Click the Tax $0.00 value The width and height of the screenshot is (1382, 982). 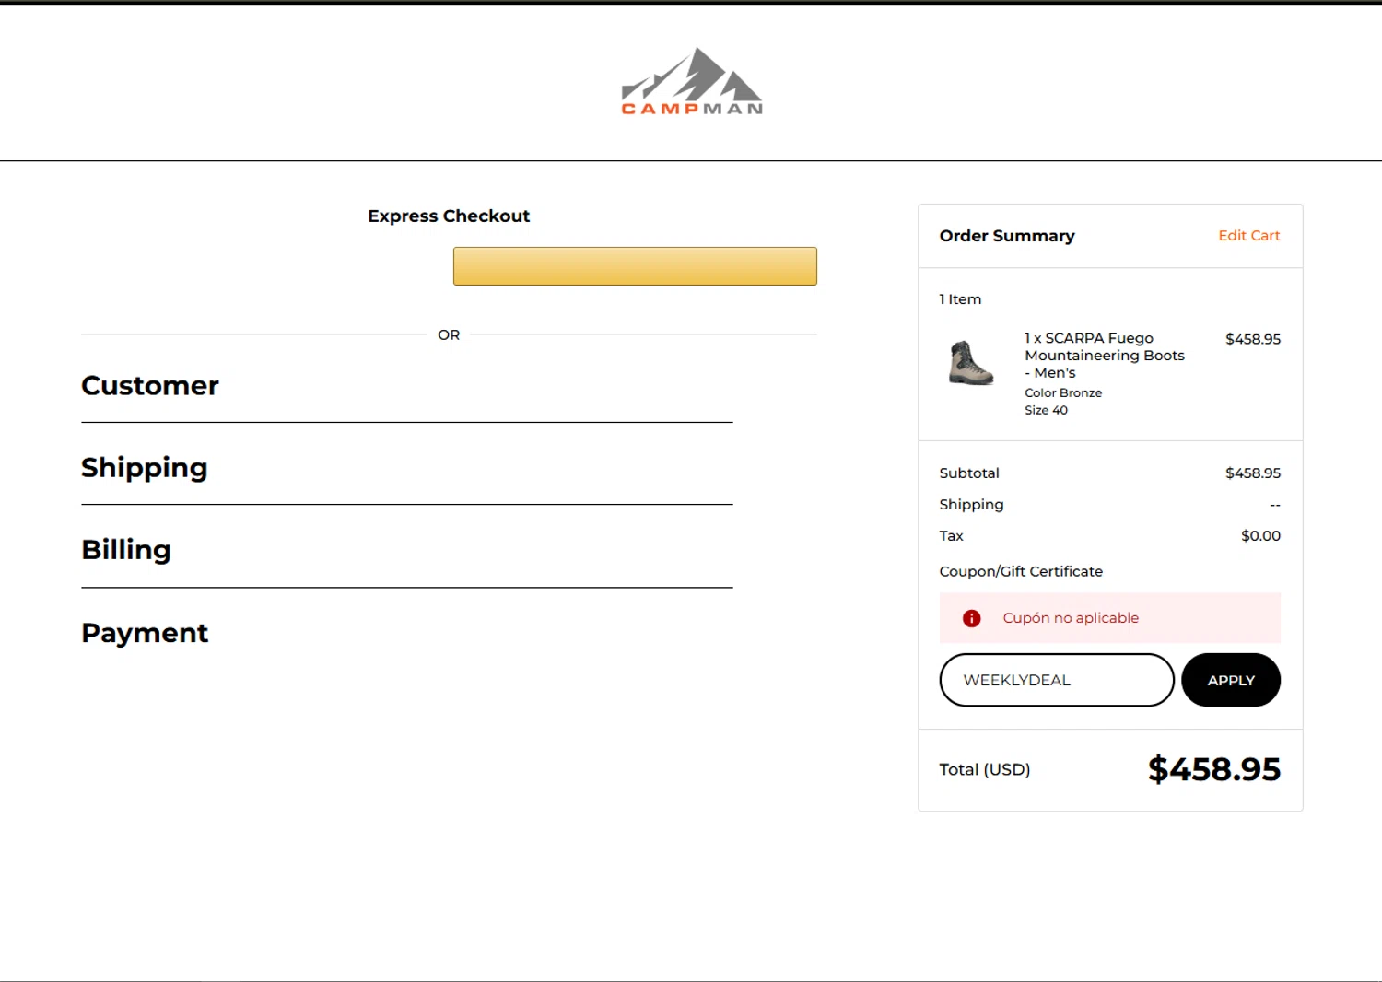point(1260,535)
